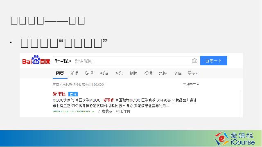The height and width of the screenshot is (147, 262).
Task: Open the 贴吧 tab
Action: pyautogui.click(x=89, y=73)
